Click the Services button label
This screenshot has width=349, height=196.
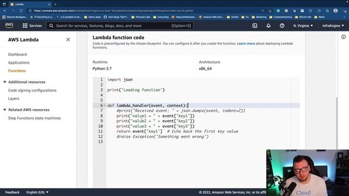pyautogui.click(x=35, y=26)
